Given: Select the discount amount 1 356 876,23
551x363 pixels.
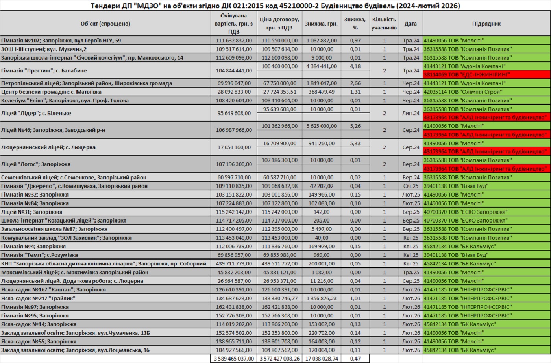Looking at the screenshot, I should [x=321, y=299].
